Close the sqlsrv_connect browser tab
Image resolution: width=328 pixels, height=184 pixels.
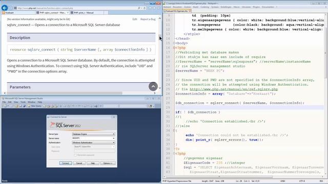pos(68,13)
